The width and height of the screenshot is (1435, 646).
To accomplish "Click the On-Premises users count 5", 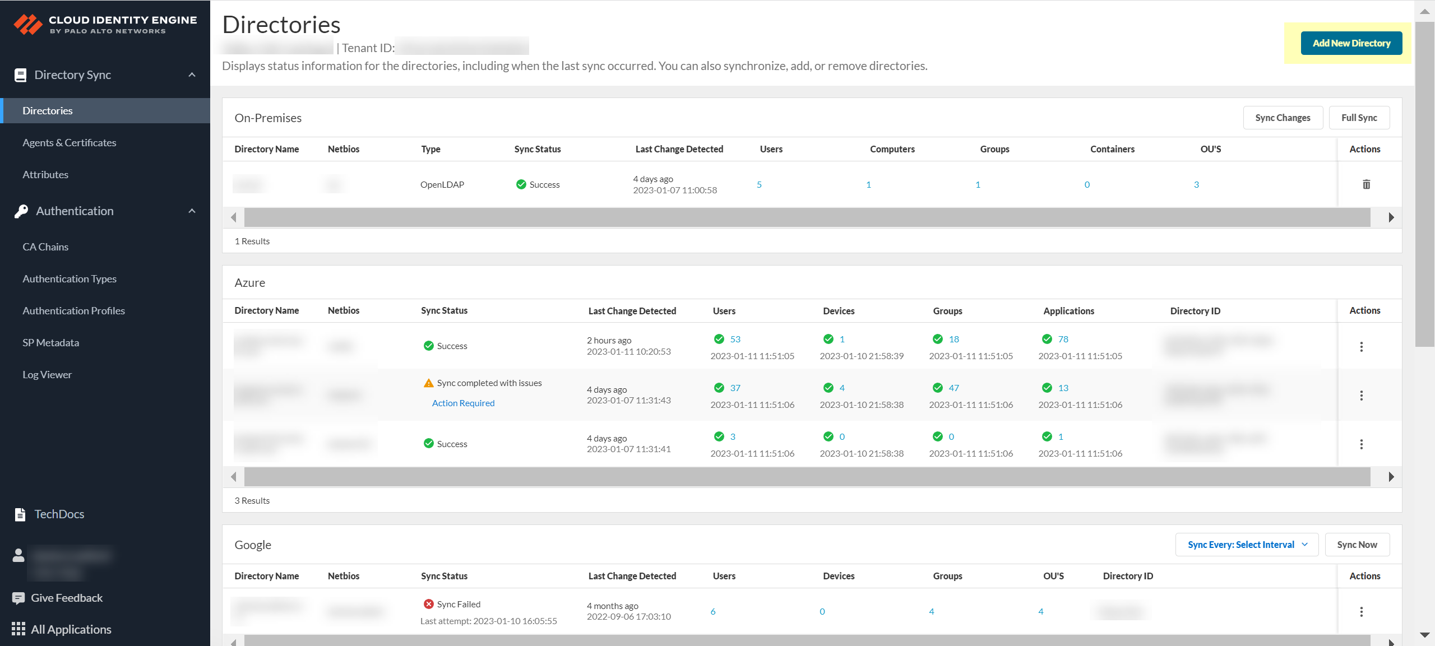I will [x=759, y=184].
